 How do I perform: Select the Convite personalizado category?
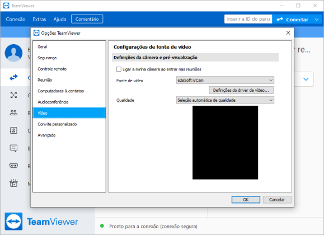pos(69,124)
